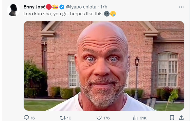Click the crown emoji beside the name

point(55,7)
